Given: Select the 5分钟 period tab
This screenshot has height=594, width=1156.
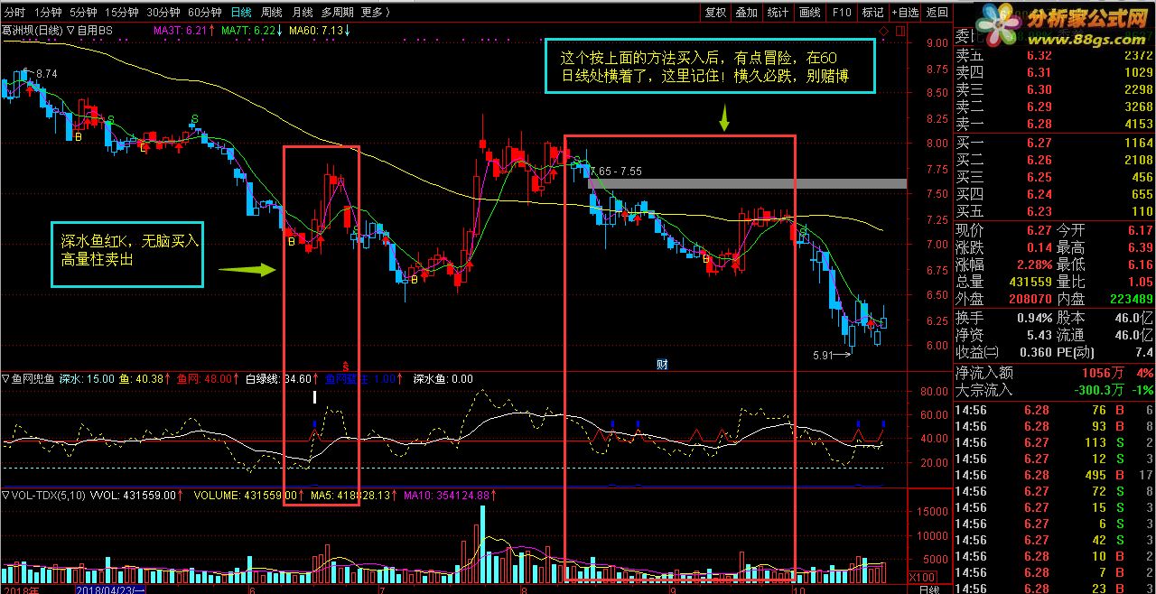Looking at the screenshot, I should (83, 13).
